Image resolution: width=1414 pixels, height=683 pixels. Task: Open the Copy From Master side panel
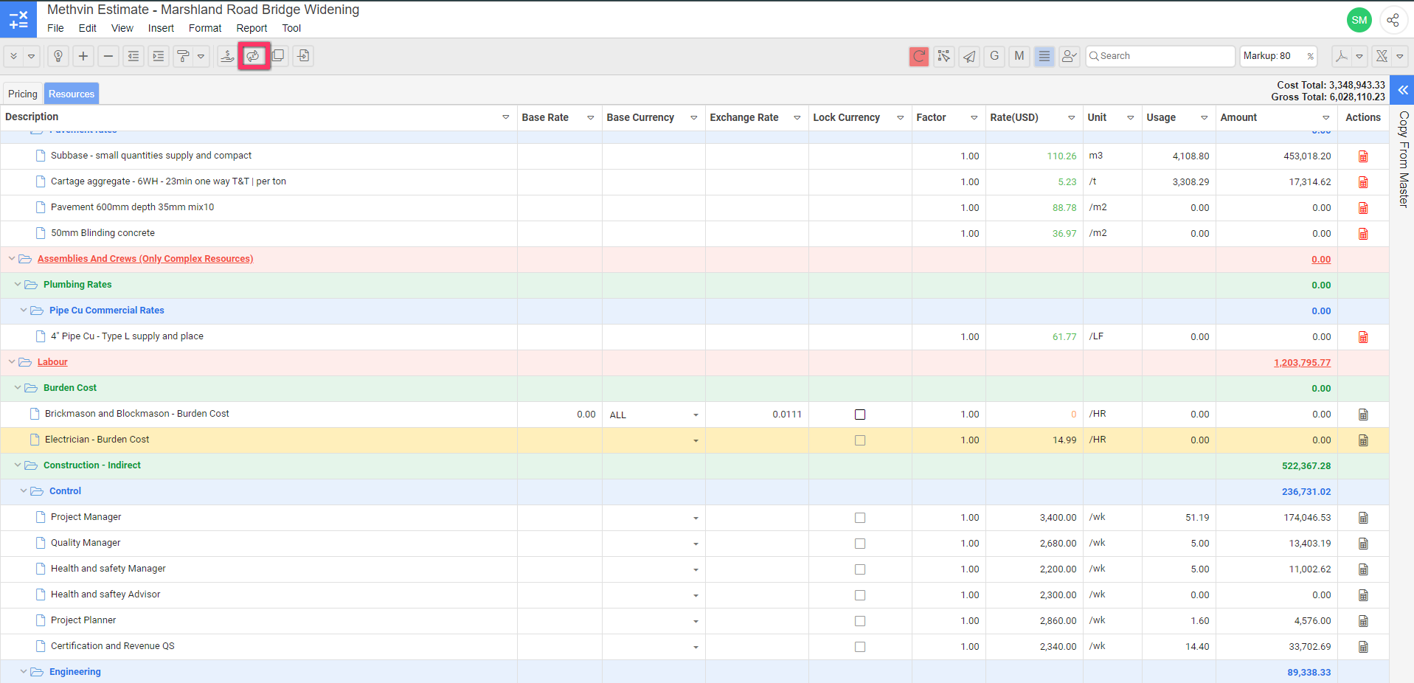pyautogui.click(x=1402, y=159)
